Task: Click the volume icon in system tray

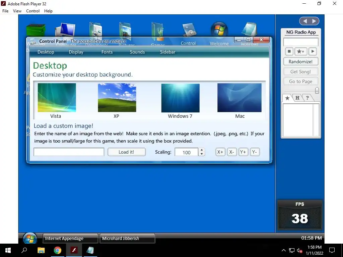Action: pyautogui.click(x=299, y=250)
